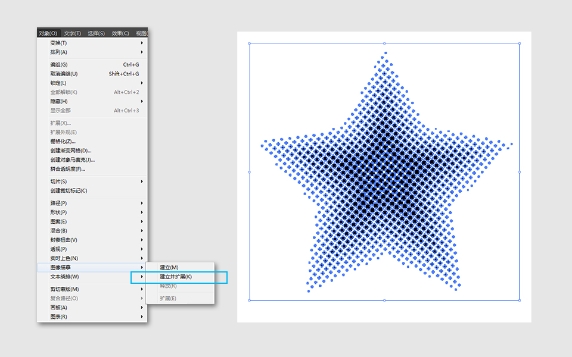
Task: Click 拼合透明度(F)... menu entry
Action: coord(68,169)
